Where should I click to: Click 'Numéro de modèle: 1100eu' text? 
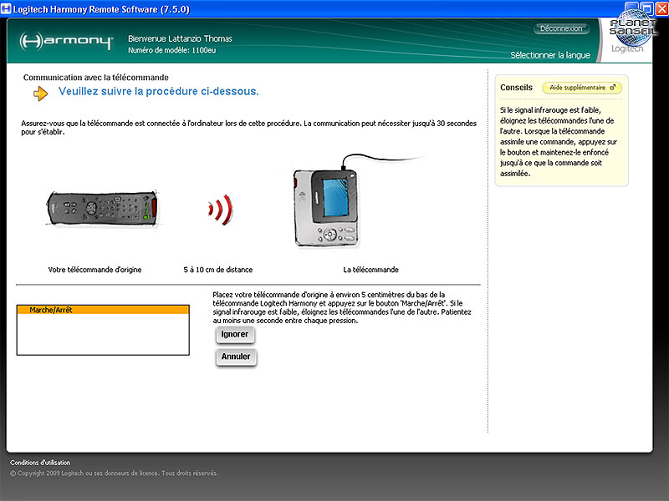tap(172, 50)
